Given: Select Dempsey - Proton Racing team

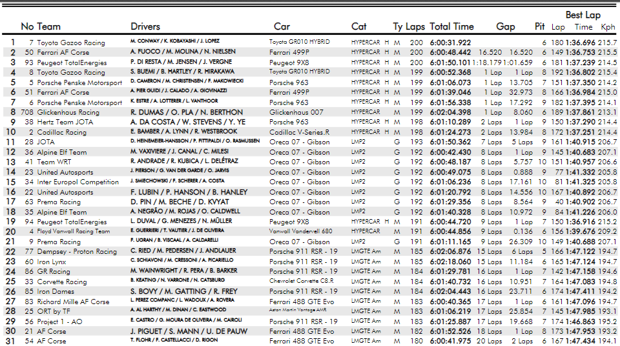Looking at the screenshot, I should 77,252.
